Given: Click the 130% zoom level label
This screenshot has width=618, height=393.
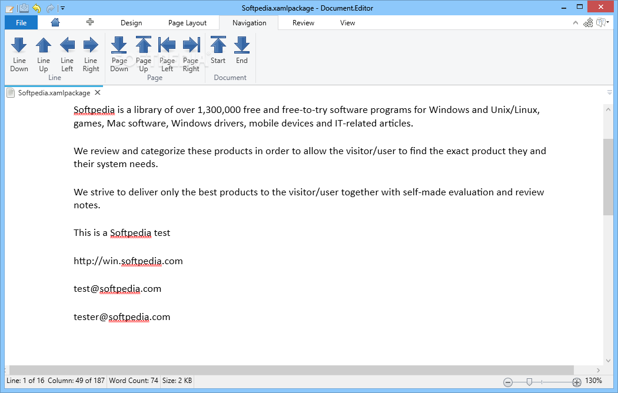Looking at the screenshot, I should [593, 381].
